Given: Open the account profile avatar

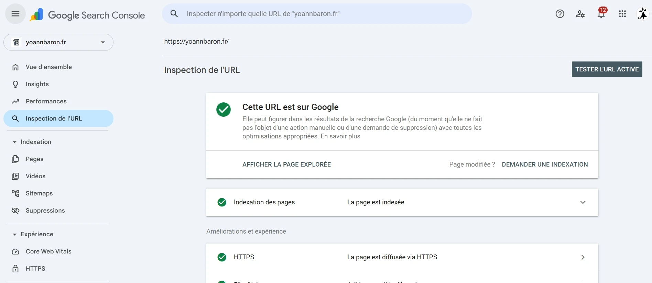Looking at the screenshot, I should pos(643,14).
